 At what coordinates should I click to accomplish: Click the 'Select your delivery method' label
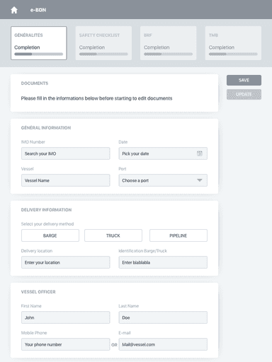pyautogui.click(x=47, y=224)
